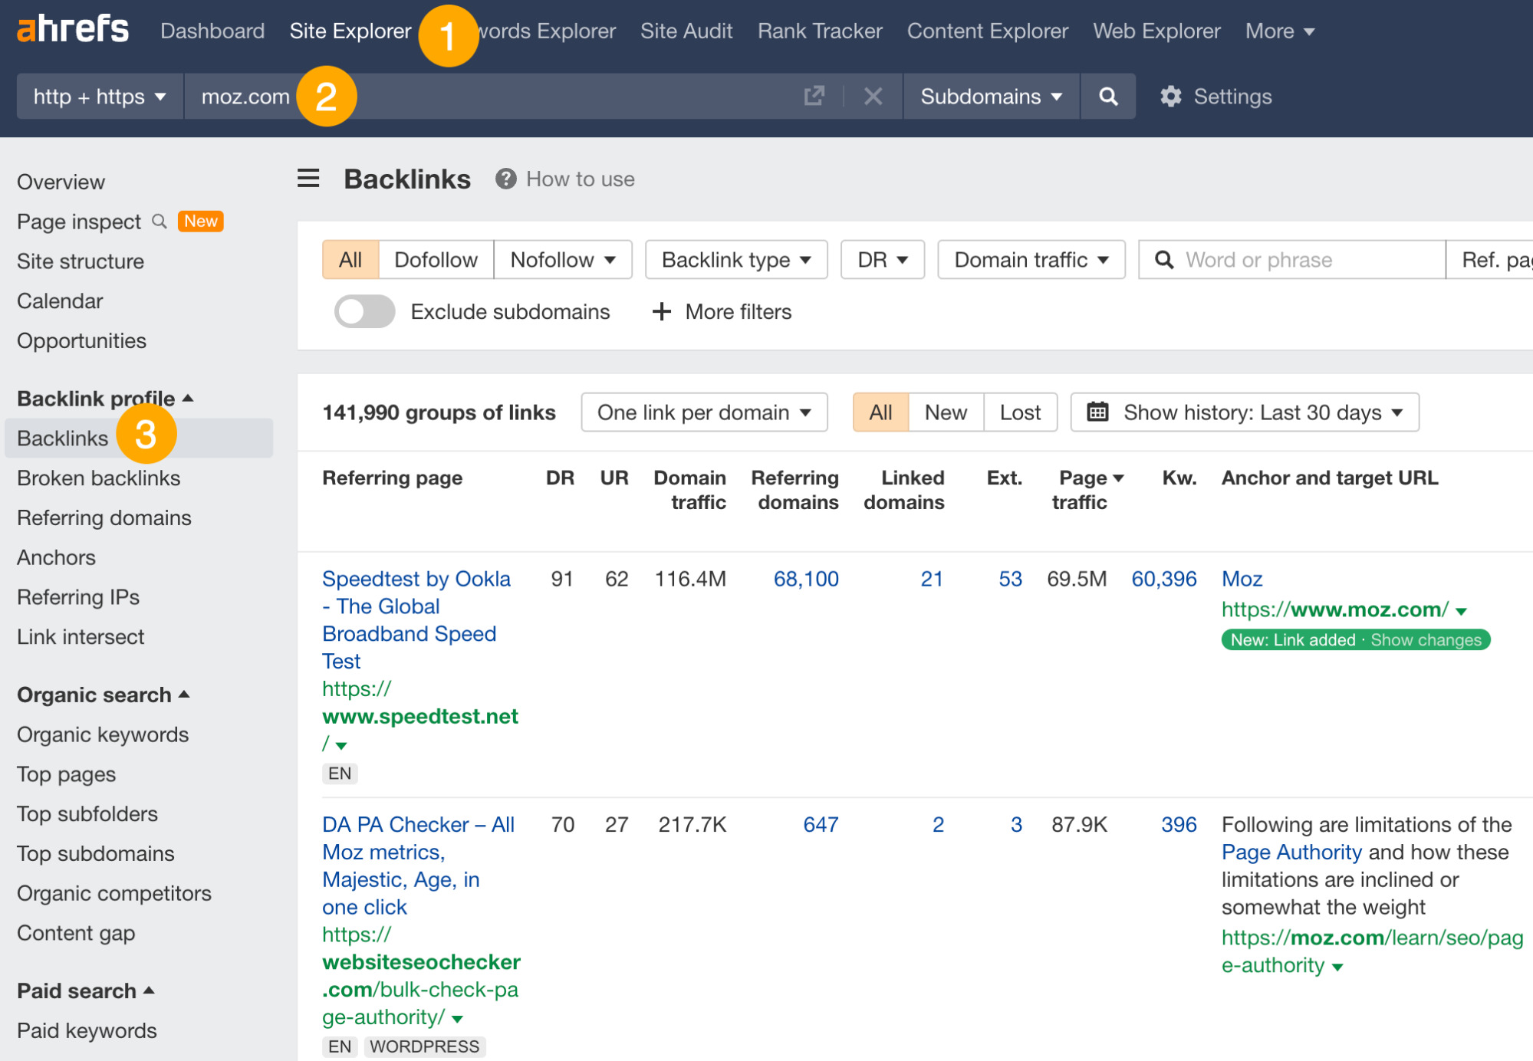Image resolution: width=1533 pixels, height=1061 pixels.
Task: Click the Settings gear icon
Action: (1169, 97)
